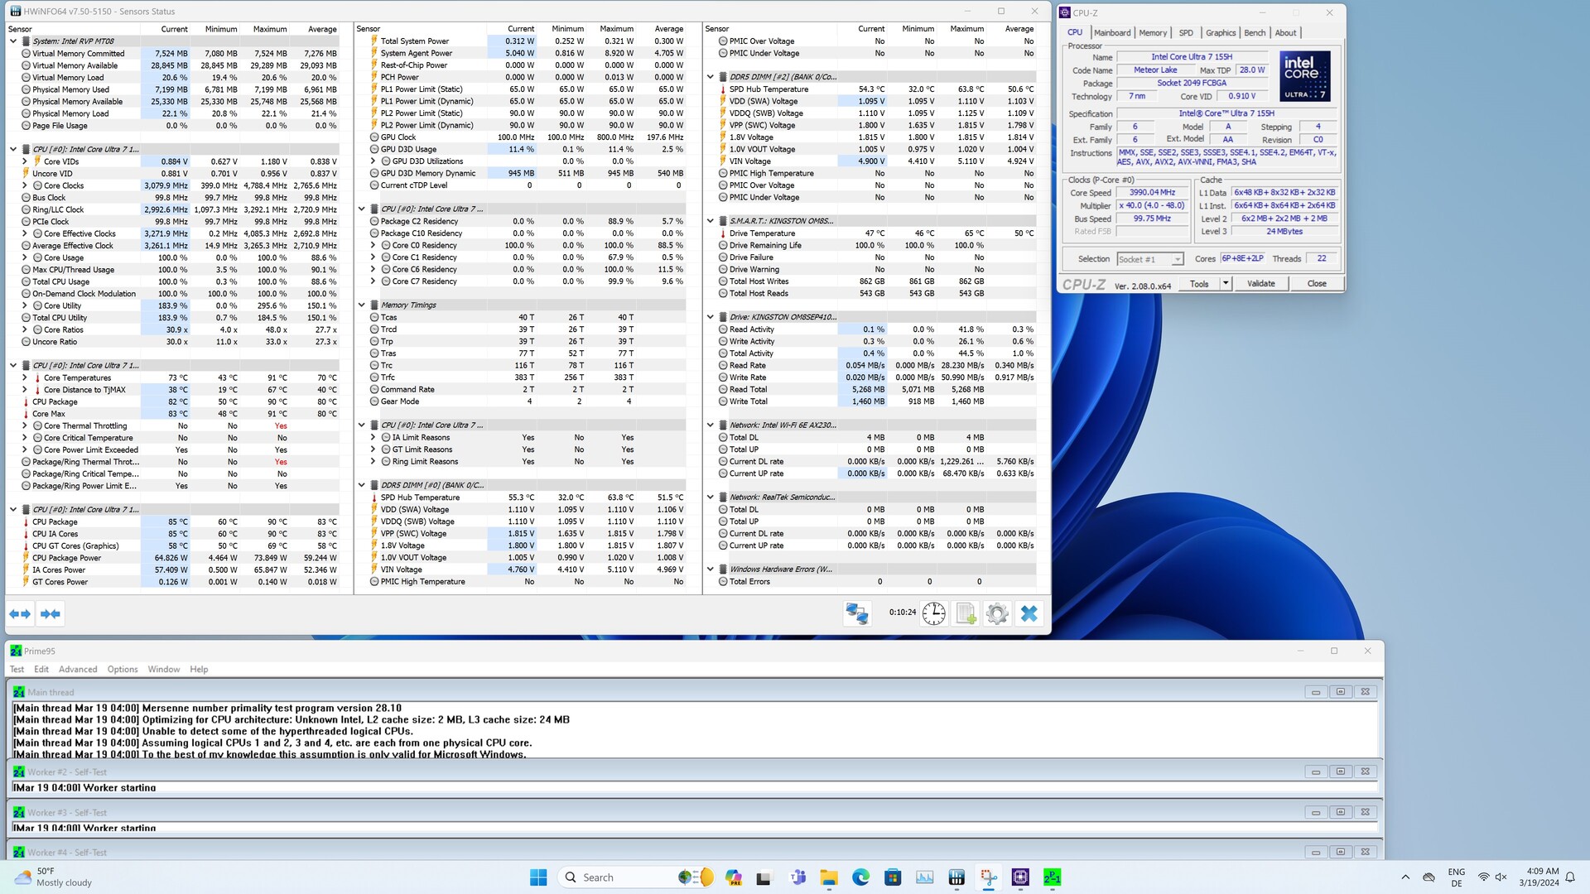Collapse Network: Intel Wi-Fi 6E AX230 group

click(711, 425)
